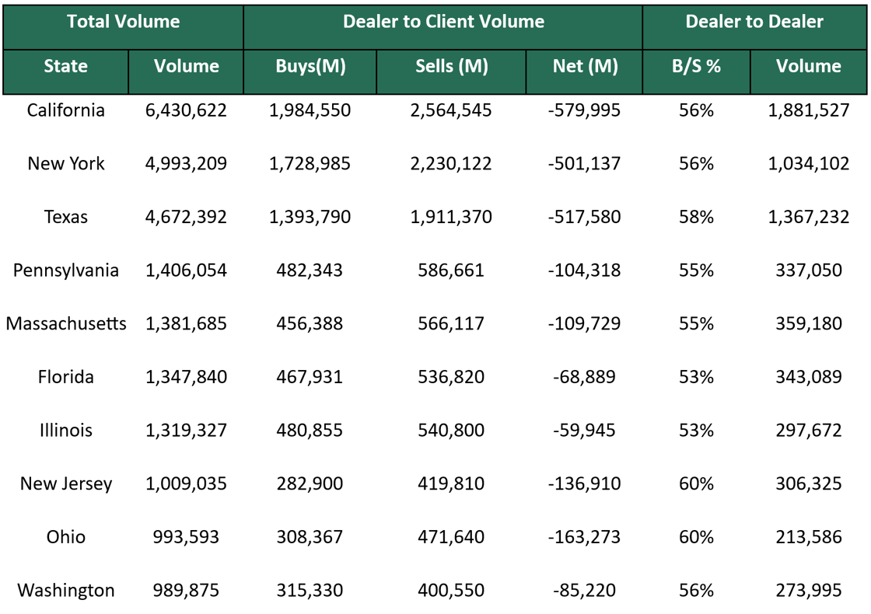This screenshot has height=614, width=871.
Task: Click New Jersey net value -136,910
Action: tap(584, 483)
